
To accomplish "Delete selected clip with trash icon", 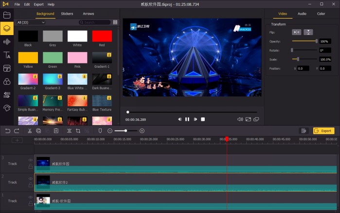I will tap(56, 131).
